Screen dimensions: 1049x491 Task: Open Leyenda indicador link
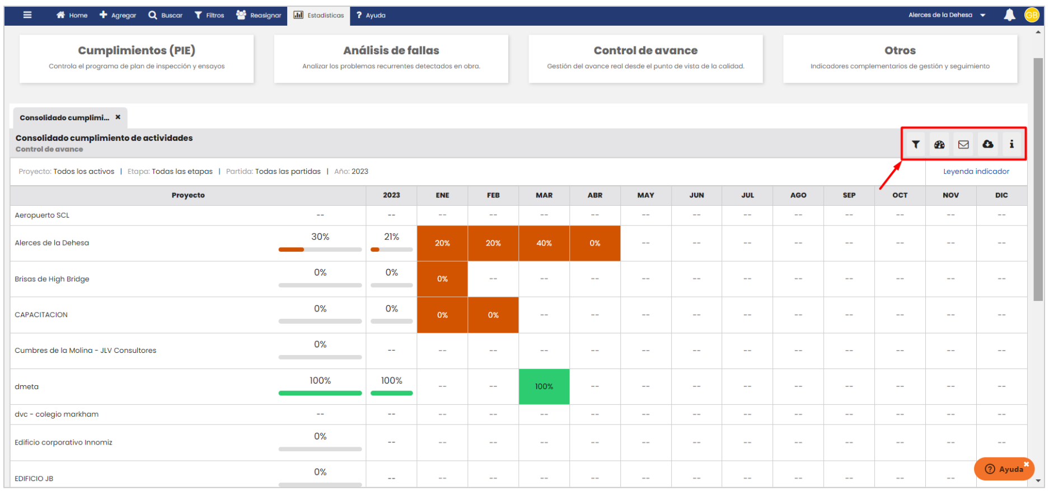(976, 172)
